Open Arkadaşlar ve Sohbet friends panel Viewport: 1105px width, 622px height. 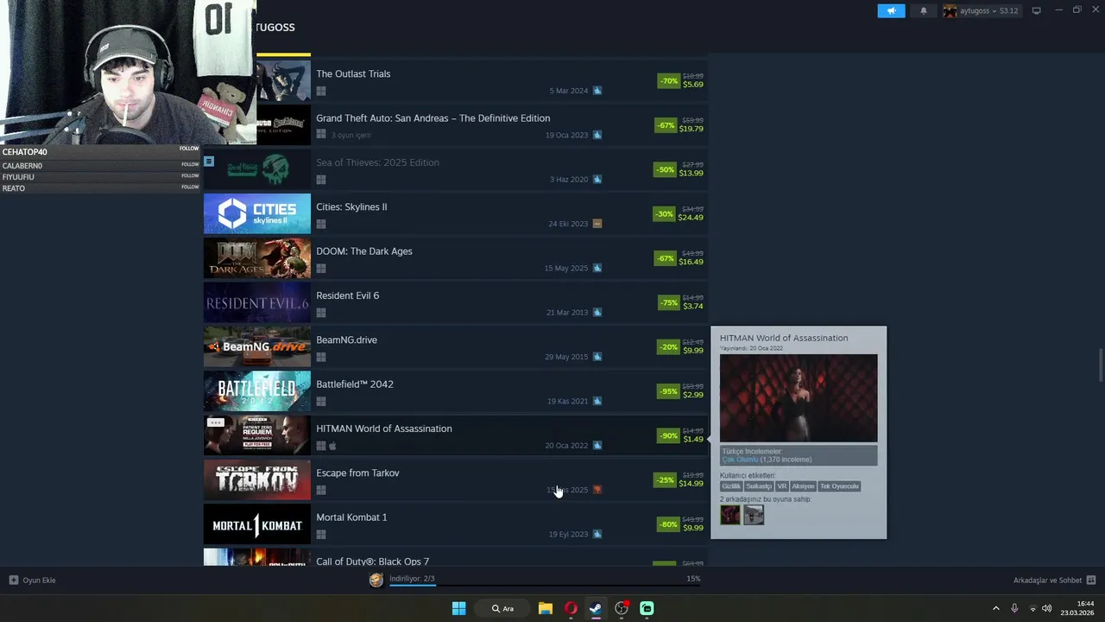(1054, 580)
